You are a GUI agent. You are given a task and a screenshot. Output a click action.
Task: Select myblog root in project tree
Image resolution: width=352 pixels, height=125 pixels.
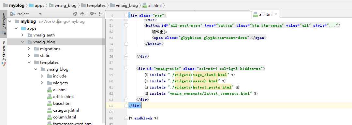click(28, 21)
